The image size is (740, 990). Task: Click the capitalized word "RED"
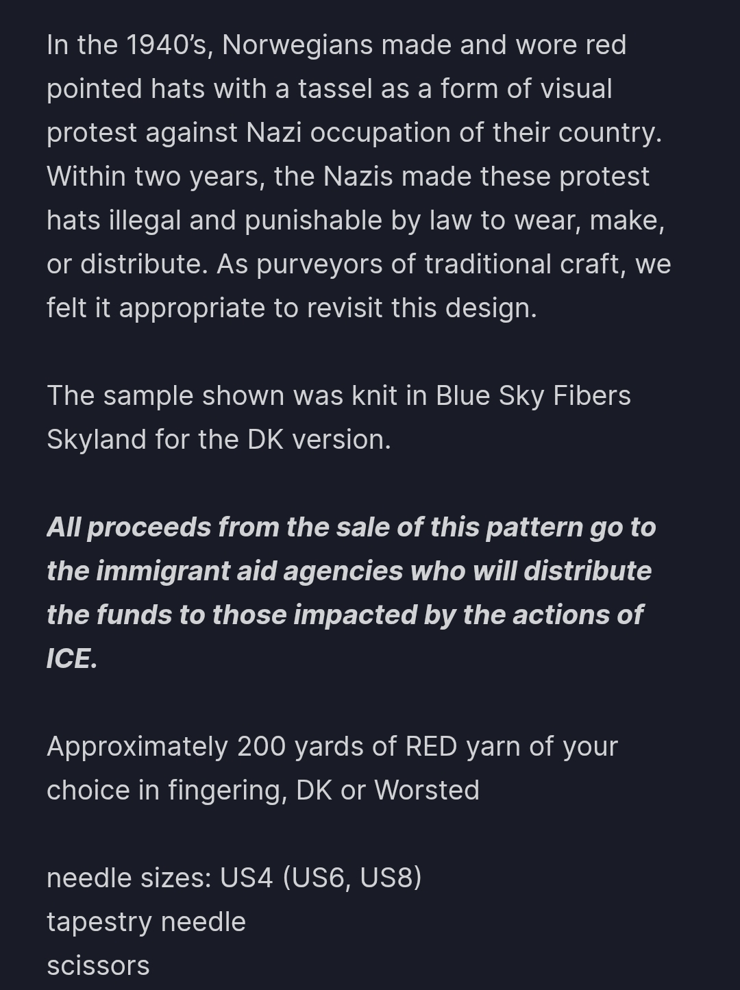pyautogui.click(x=431, y=747)
